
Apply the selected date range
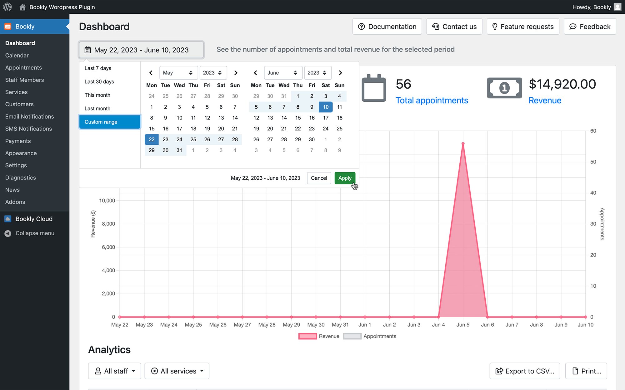[x=345, y=178]
